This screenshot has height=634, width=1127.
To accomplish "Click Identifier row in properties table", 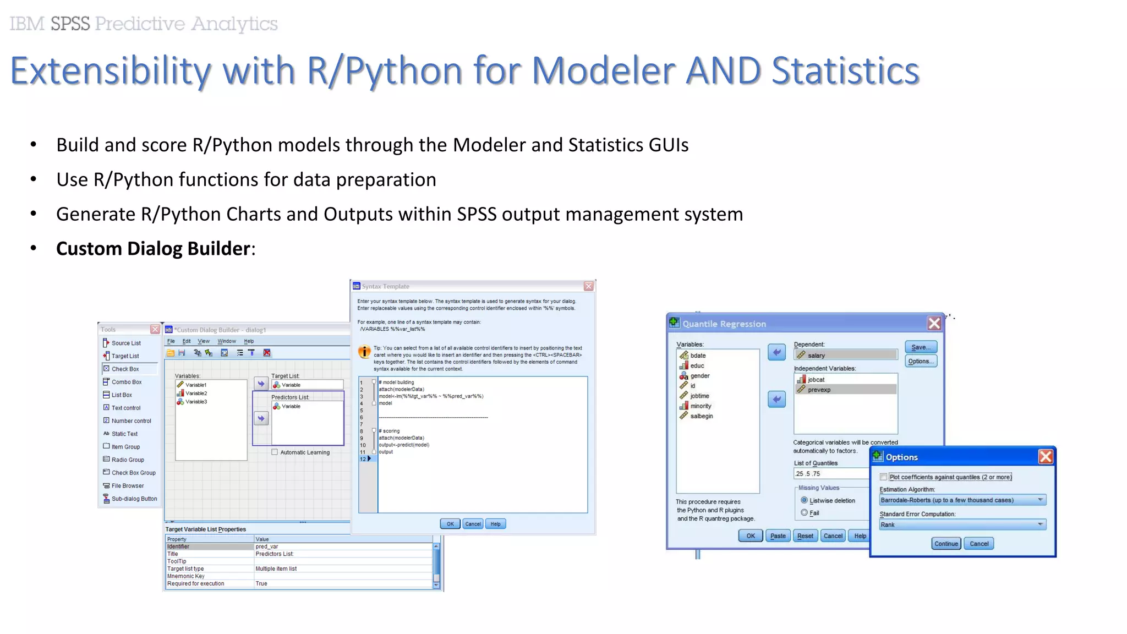I will [299, 546].
